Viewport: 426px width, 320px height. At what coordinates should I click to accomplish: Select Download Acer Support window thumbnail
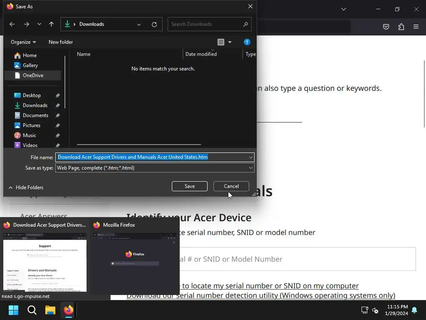45,256
